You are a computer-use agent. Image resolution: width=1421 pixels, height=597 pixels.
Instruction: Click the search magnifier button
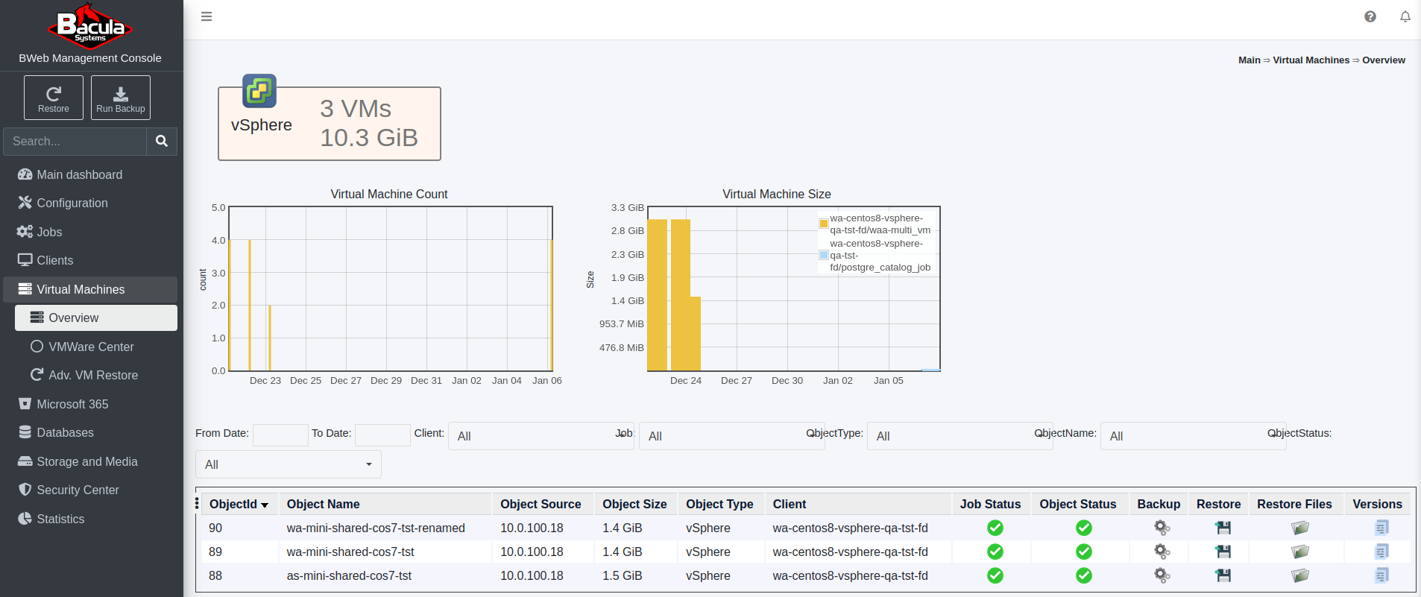click(162, 141)
